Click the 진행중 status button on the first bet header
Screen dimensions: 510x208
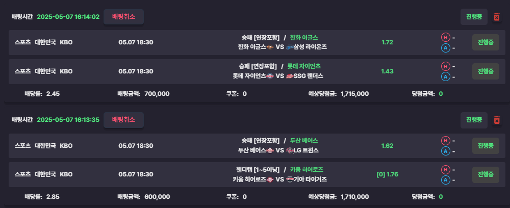point(474,17)
